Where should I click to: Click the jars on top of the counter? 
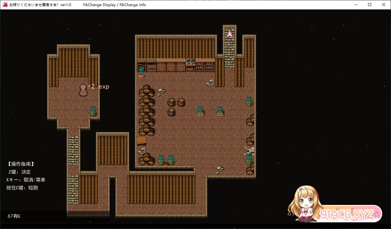pos(190,62)
